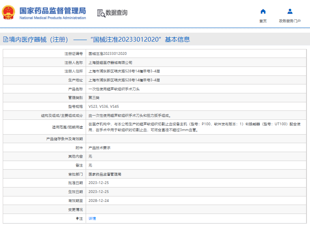
Task: Click 生产地址 label cell
Action: coord(44,80)
